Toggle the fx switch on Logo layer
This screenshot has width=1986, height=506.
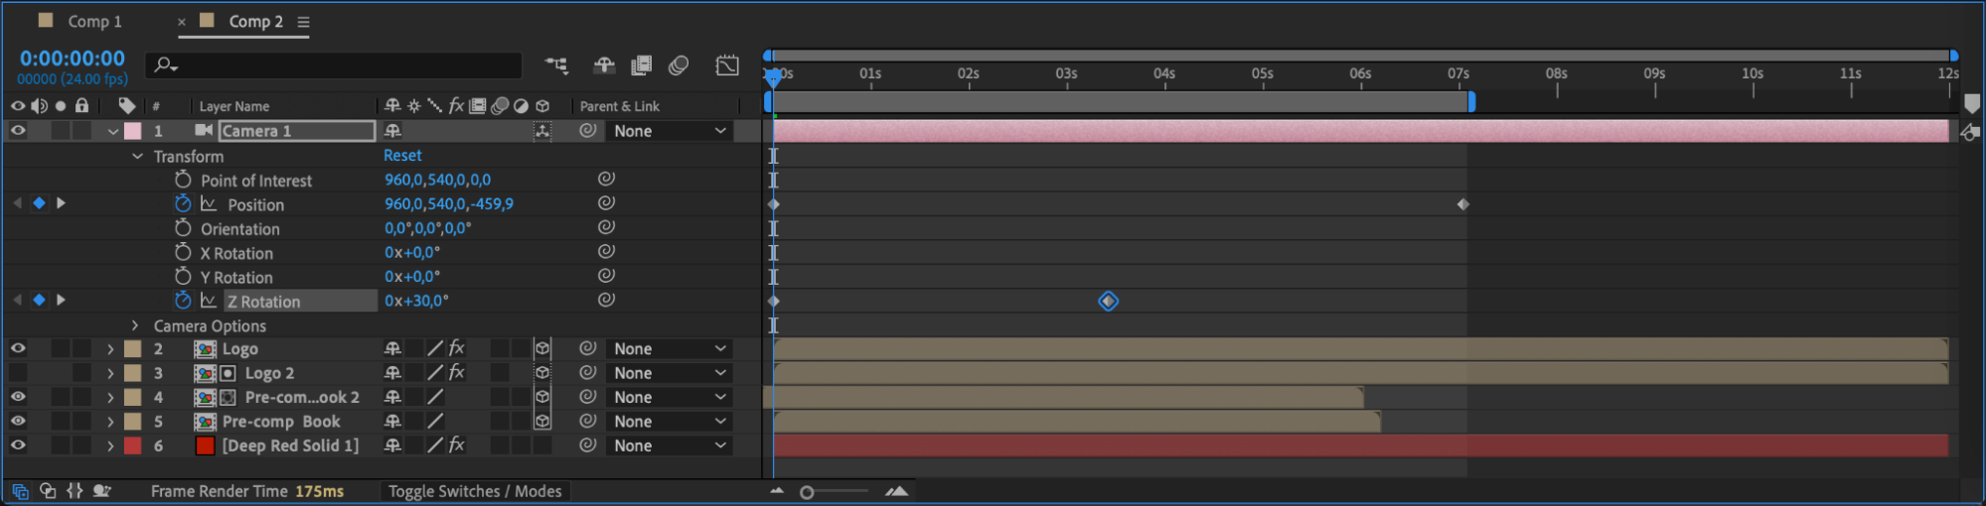pos(457,348)
